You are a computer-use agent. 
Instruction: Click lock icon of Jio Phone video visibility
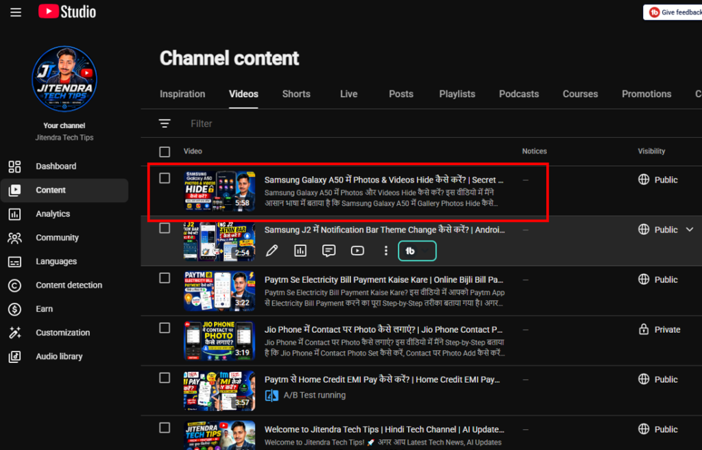click(644, 329)
